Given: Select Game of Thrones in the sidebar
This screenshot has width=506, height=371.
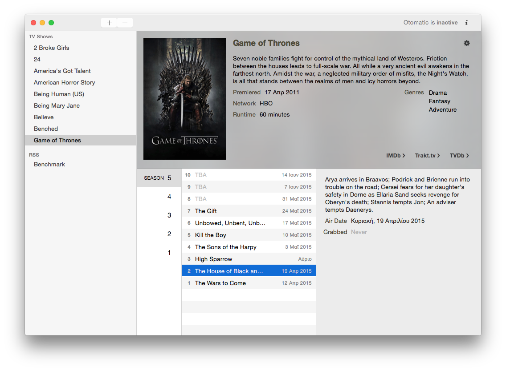Looking at the screenshot, I should point(81,140).
